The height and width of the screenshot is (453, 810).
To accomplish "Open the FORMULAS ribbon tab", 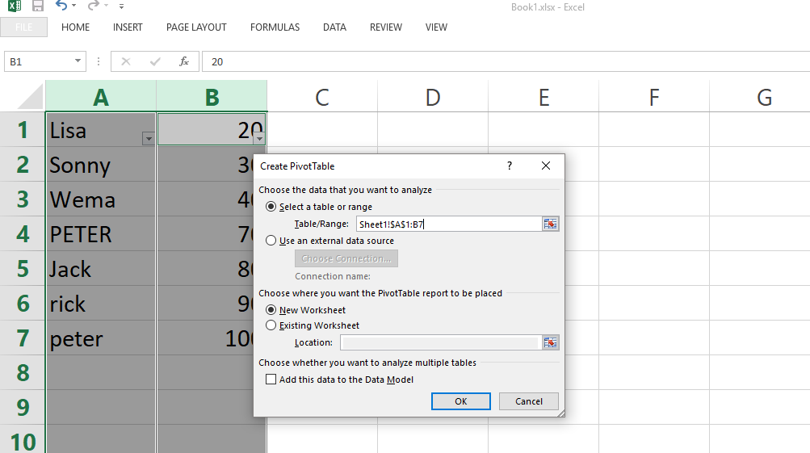I will (x=275, y=27).
